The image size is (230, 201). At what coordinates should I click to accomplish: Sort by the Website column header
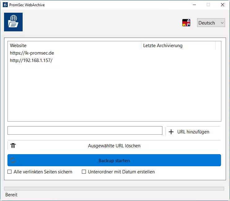74,46
